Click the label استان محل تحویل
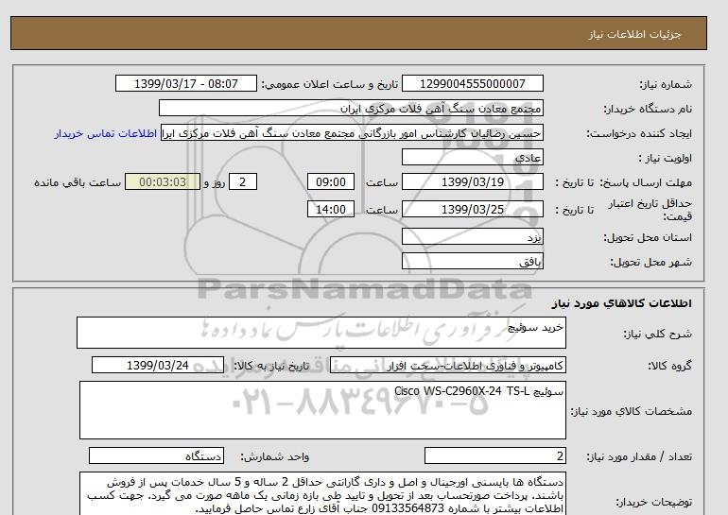The height and width of the screenshot is (515, 728). [648, 237]
